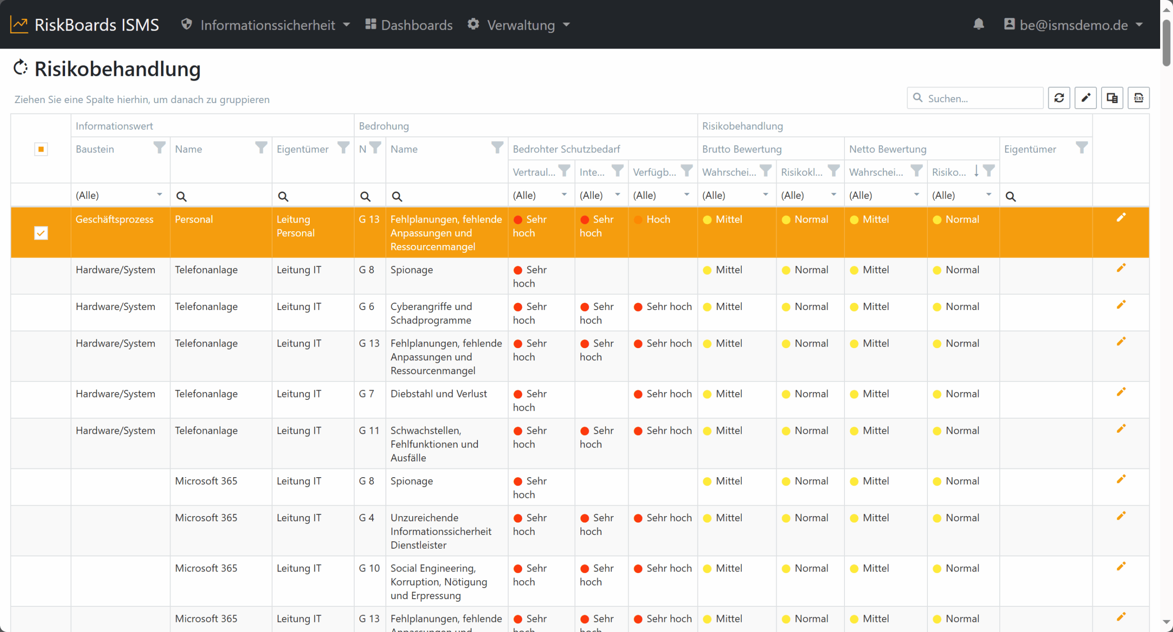Screen dimensions: 1173x632
Task: Toggle the select-all checkbox in the header
Action: point(41,149)
